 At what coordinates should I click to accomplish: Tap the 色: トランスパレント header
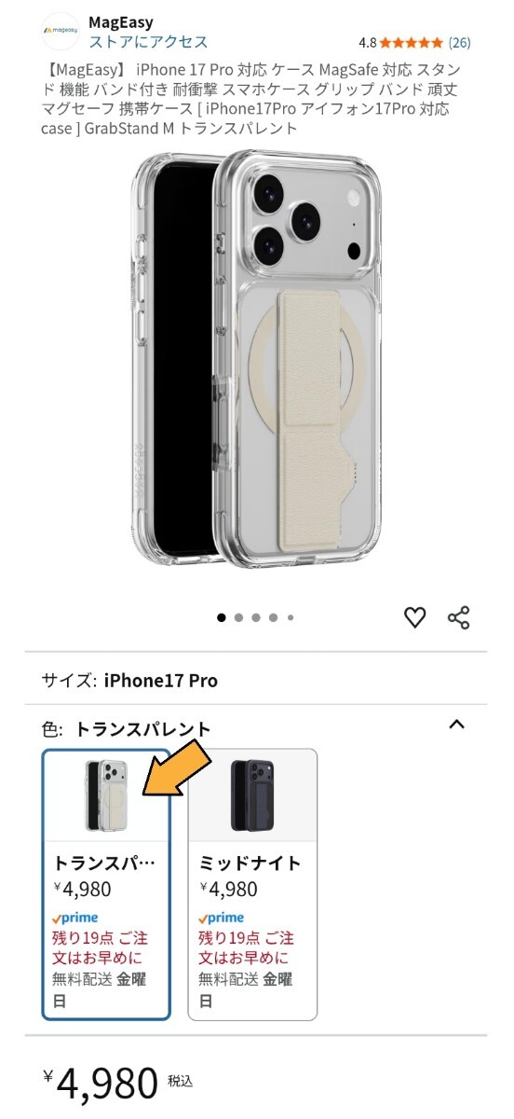(x=127, y=729)
